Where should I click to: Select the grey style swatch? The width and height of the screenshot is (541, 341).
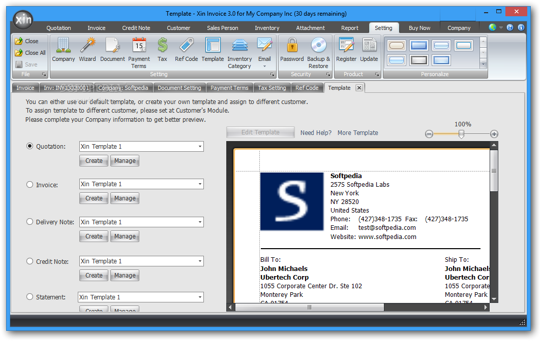tap(419, 60)
